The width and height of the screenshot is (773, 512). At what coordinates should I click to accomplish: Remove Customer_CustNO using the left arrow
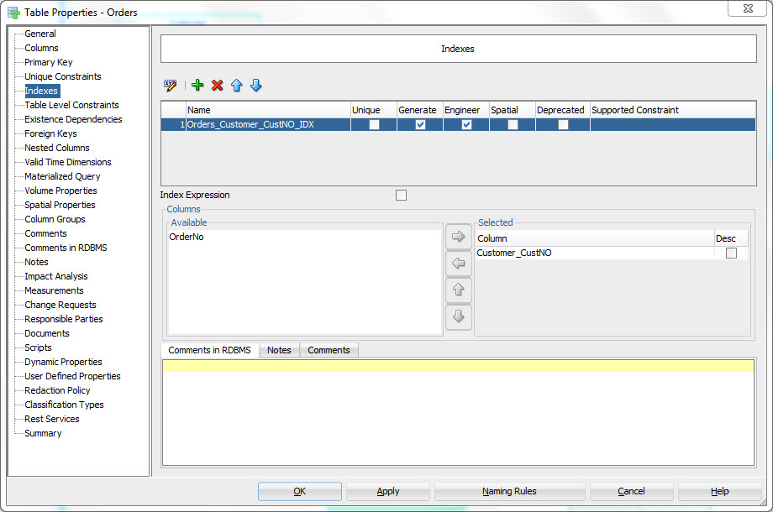click(x=459, y=264)
